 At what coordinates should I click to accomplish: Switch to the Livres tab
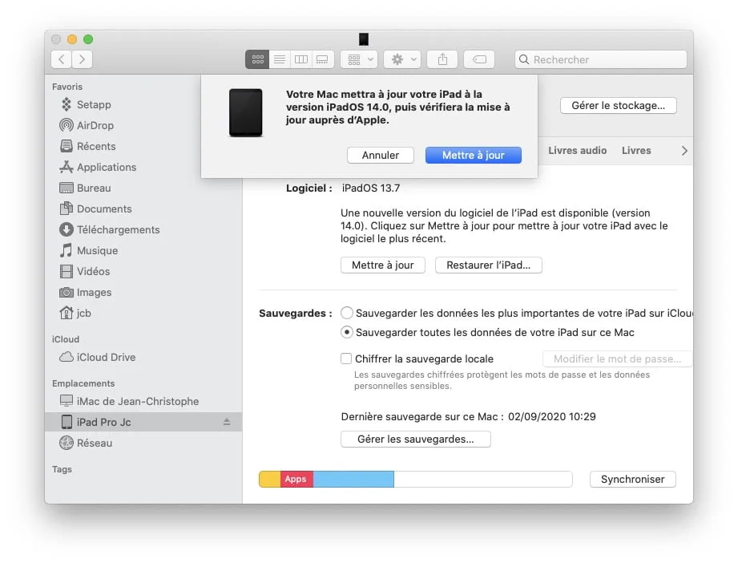636,150
